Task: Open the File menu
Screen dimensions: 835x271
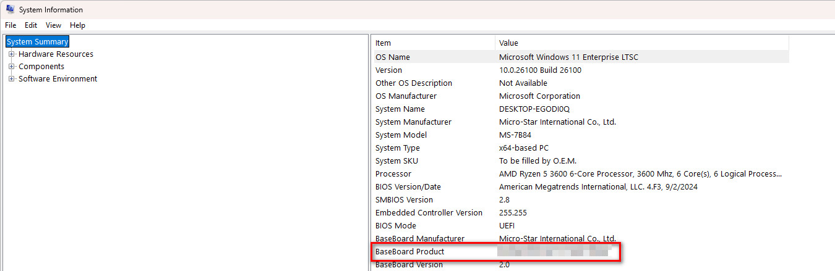Action: tap(11, 25)
